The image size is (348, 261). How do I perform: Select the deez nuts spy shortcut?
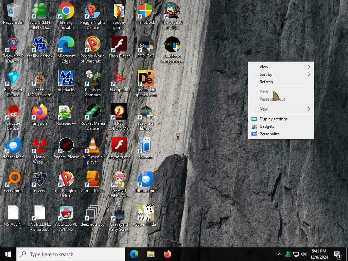click(x=93, y=216)
